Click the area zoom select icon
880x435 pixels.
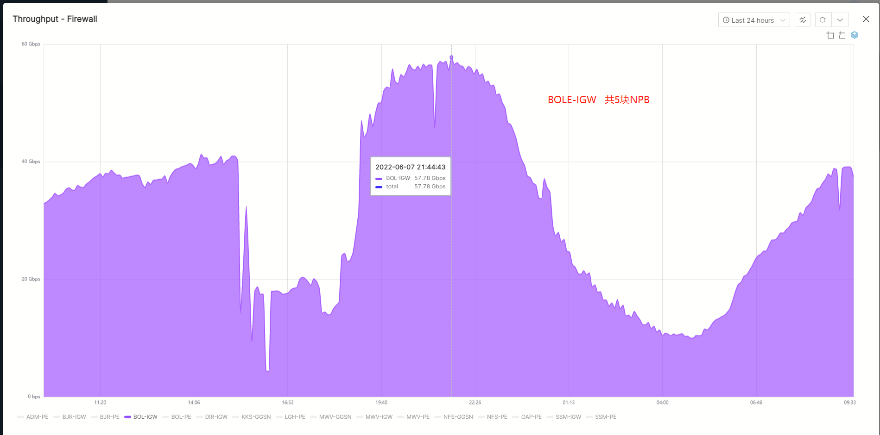[x=830, y=35]
